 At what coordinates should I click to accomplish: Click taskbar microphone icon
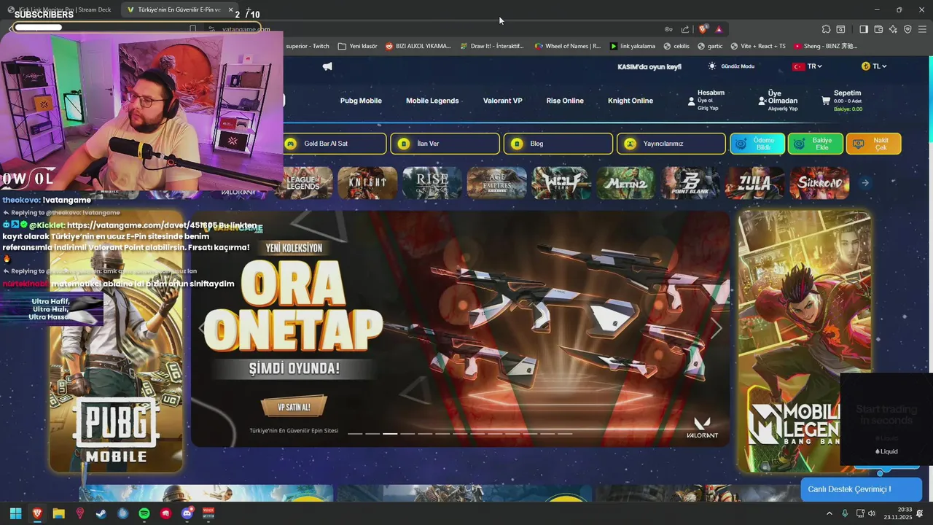(x=845, y=514)
